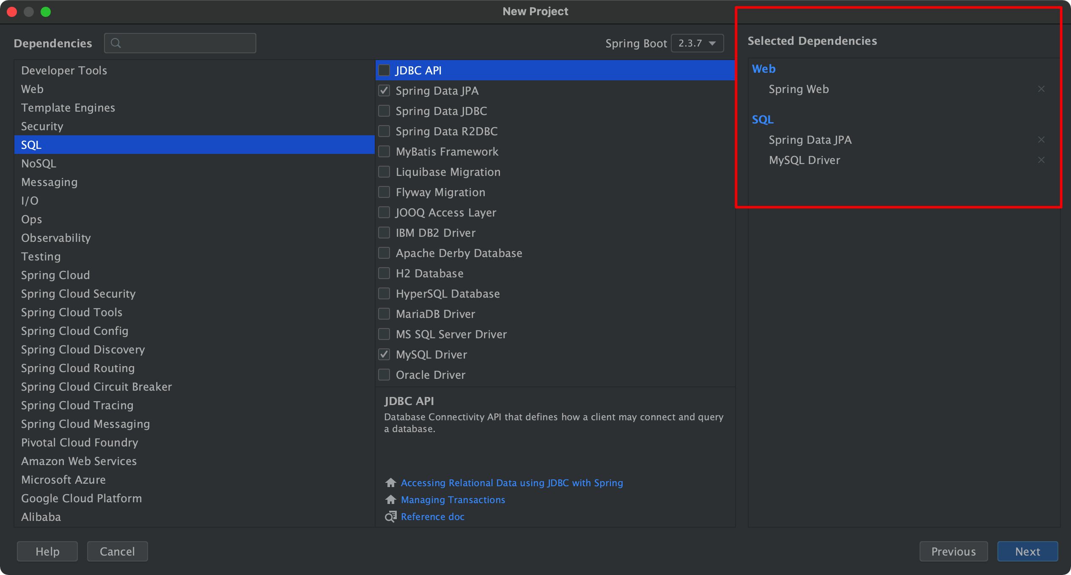Click home icon beside Accessing Relational Data link
Image resolution: width=1071 pixels, height=575 pixels.
point(390,483)
